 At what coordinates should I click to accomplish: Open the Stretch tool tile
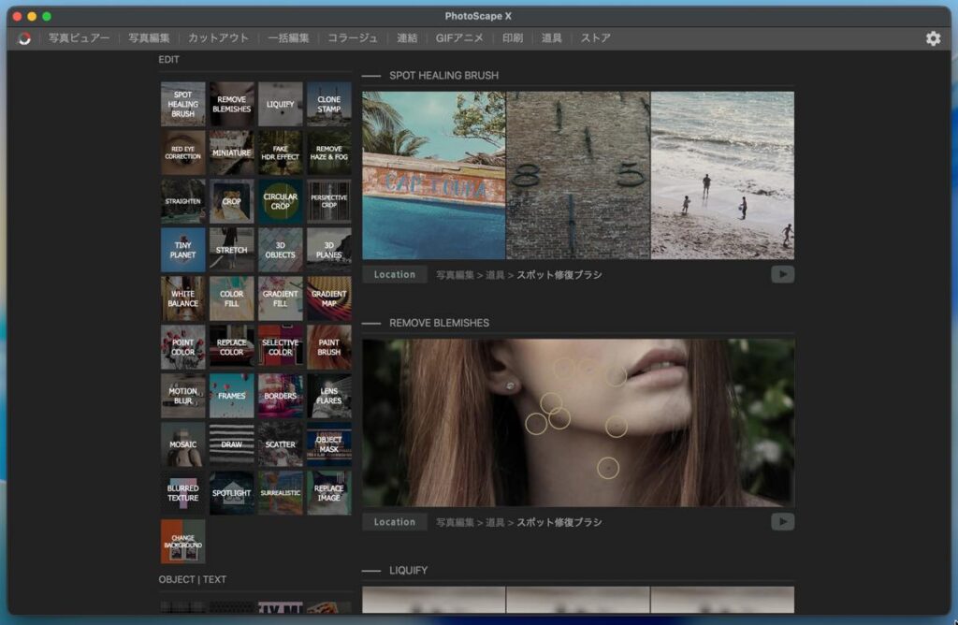[232, 250]
